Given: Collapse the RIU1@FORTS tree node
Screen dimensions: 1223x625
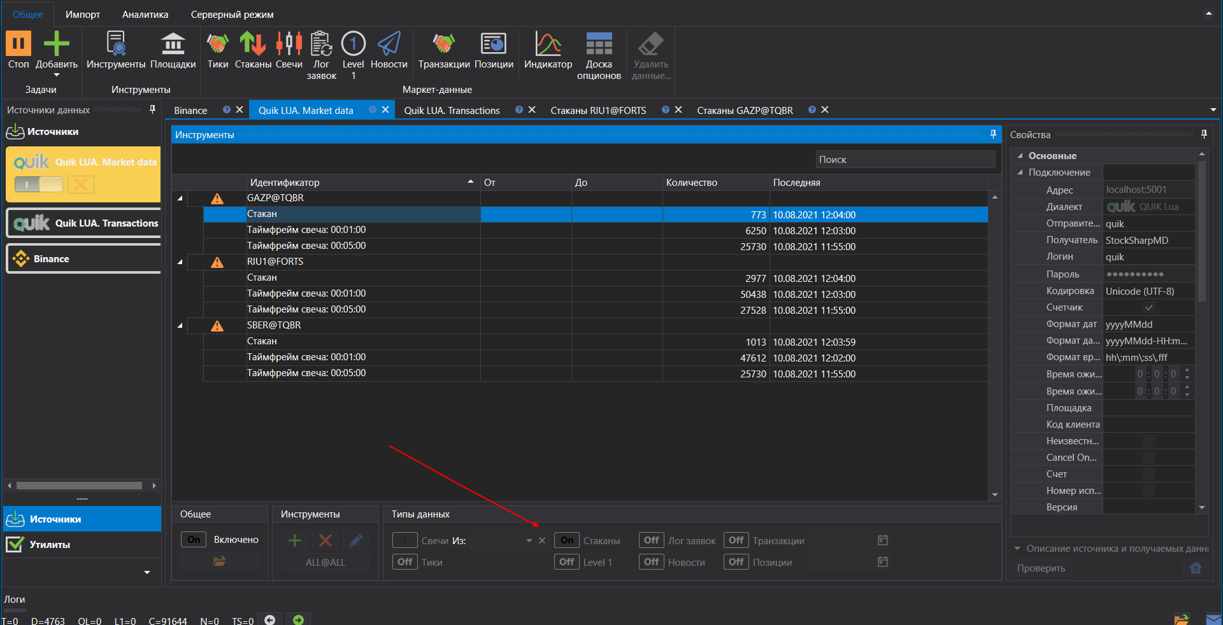Looking at the screenshot, I should click(180, 262).
